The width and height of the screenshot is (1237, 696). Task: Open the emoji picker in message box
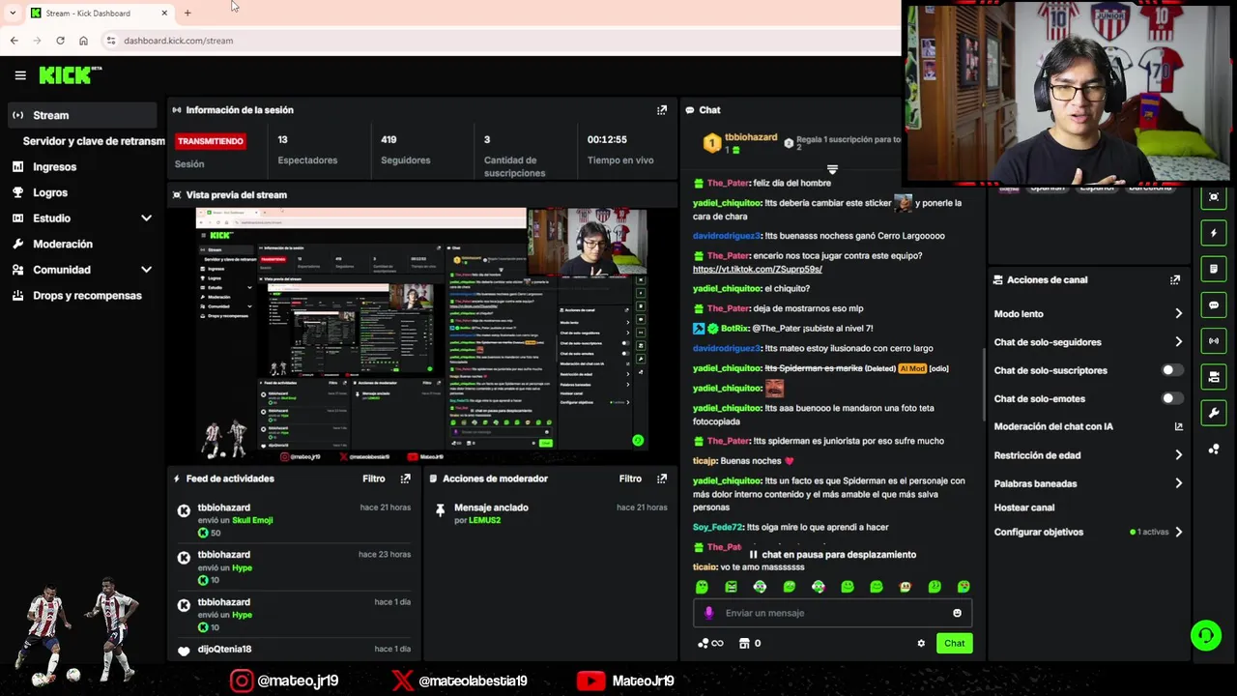point(957,613)
